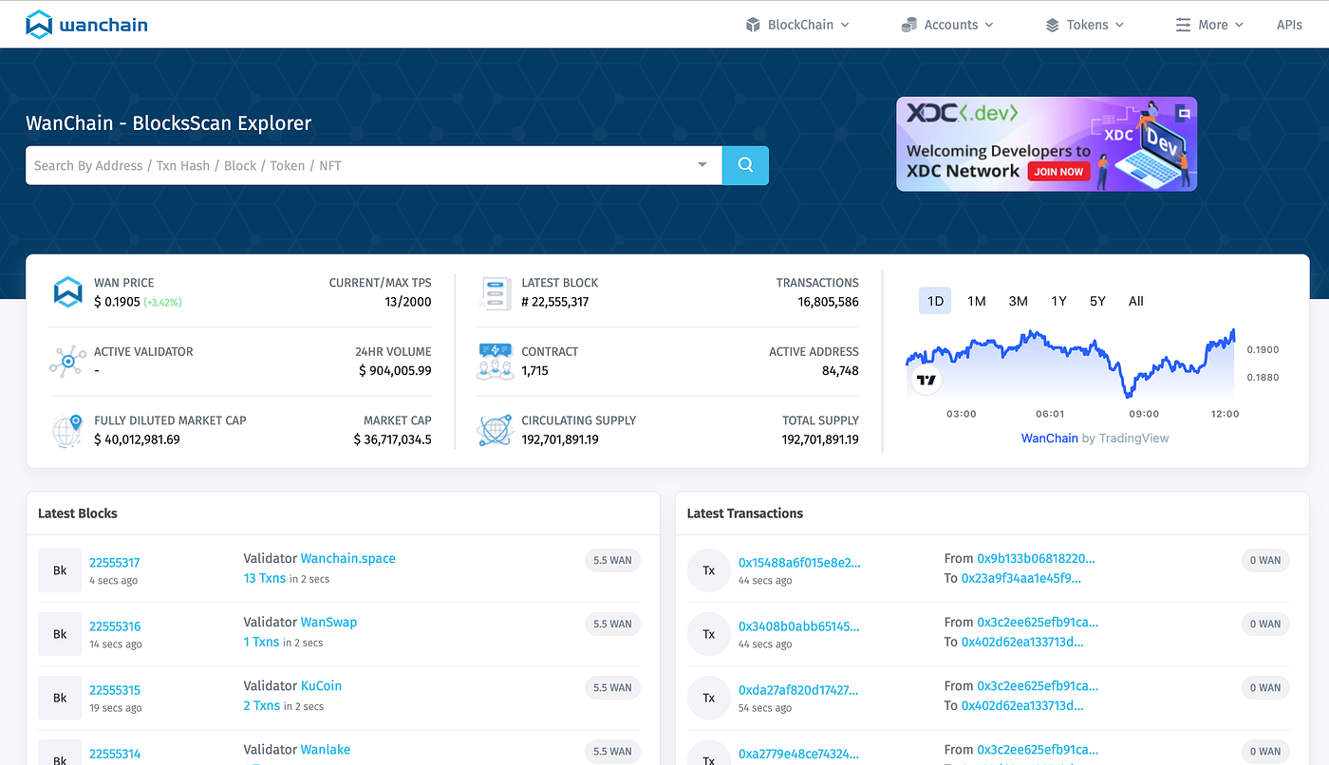Select the 1D chart range tab

[935, 301]
